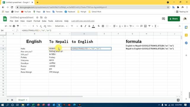Image resolution: width=190 pixels, height=107 pixels.
Task: Click the Move to folder icon
Action: pyautogui.click(x=41, y=18)
